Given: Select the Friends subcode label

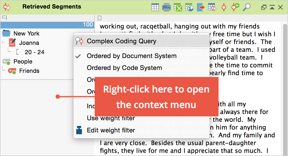Looking at the screenshot, I should [x=29, y=71].
